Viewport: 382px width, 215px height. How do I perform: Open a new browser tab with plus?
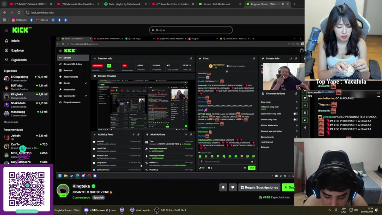pyautogui.click(x=295, y=4)
